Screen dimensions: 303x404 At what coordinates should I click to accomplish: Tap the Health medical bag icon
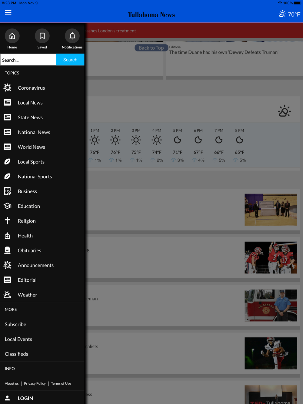click(x=8, y=236)
